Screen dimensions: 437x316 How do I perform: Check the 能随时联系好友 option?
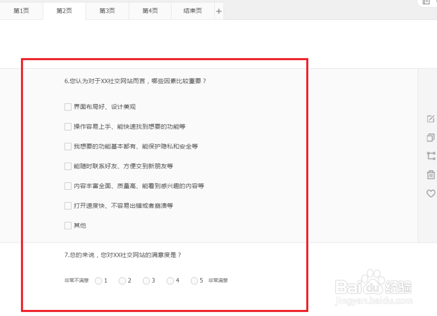click(68, 166)
